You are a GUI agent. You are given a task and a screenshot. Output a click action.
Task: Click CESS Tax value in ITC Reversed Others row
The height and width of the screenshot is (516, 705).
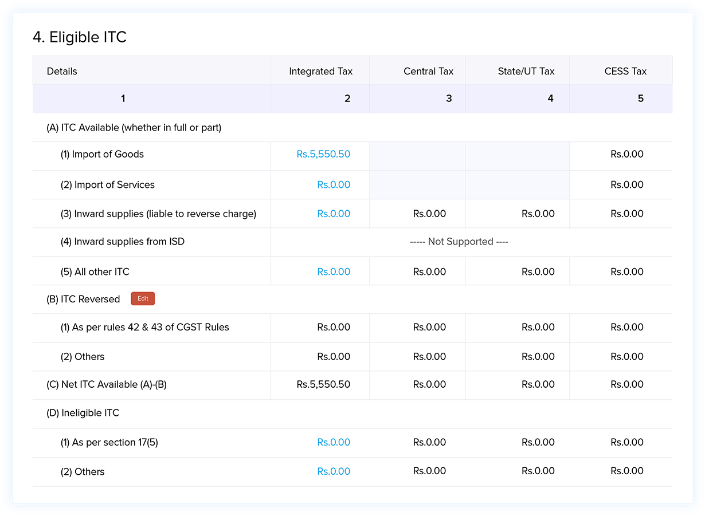(x=627, y=356)
